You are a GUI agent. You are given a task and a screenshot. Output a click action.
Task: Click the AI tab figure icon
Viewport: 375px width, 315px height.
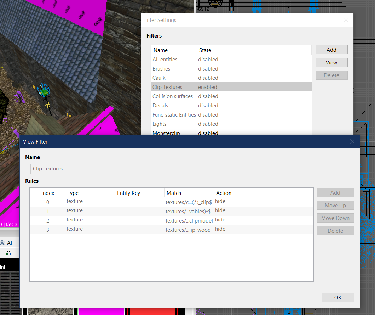coord(2,243)
